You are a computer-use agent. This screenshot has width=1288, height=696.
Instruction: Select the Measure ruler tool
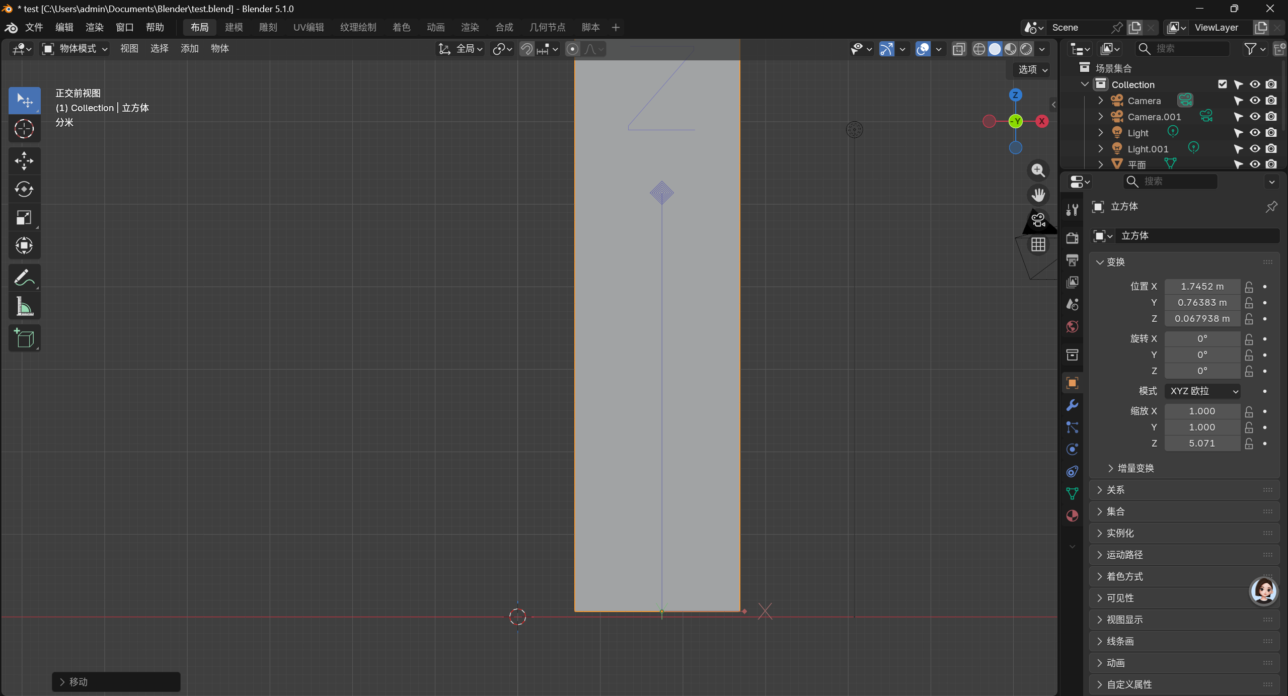(24, 306)
